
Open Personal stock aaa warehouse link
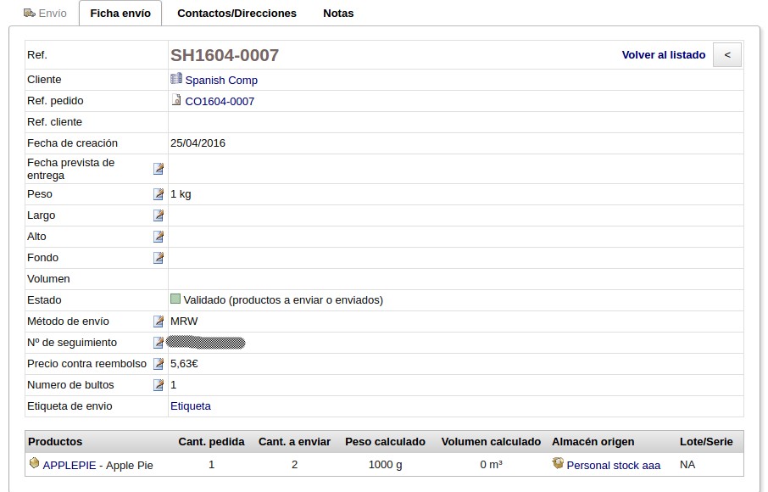[x=614, y=466]
